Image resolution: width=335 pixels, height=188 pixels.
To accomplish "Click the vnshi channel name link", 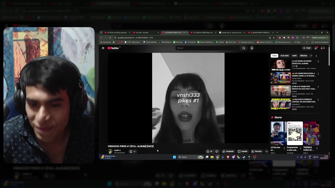I will coord(116,150).
